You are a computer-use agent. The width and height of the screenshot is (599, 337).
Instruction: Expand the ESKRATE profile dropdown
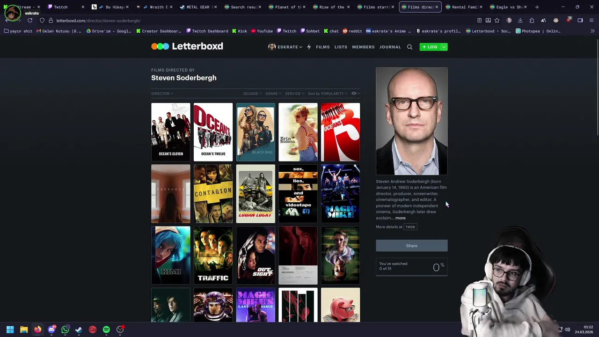click(x=285, y=47)
